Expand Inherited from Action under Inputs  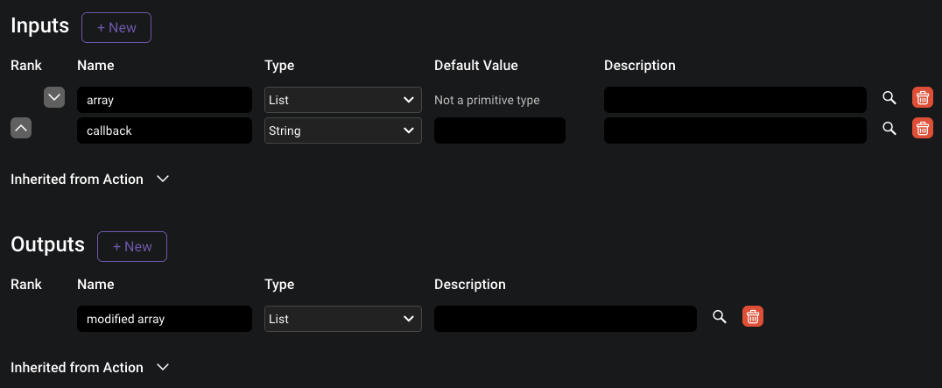tap(162, 179)
